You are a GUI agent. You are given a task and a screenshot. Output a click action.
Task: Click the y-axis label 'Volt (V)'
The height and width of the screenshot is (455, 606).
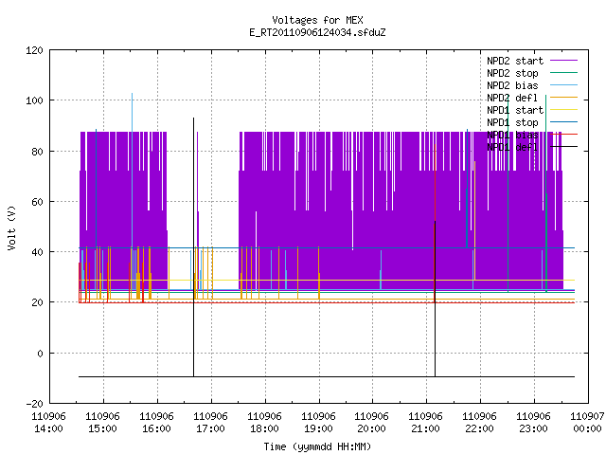[x=11, y=227]
